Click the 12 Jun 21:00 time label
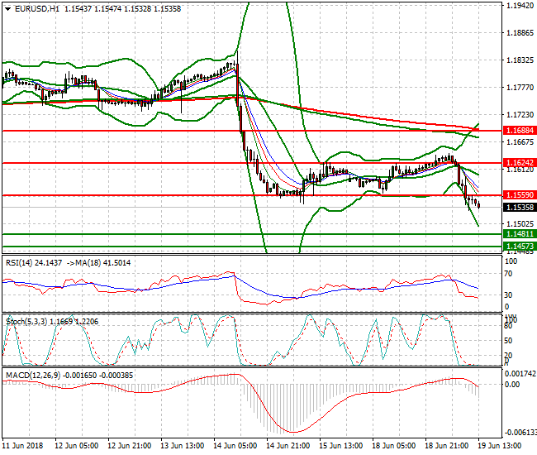Image resolution: width=537 pixels, height=455 pixels. coord(130,445)
